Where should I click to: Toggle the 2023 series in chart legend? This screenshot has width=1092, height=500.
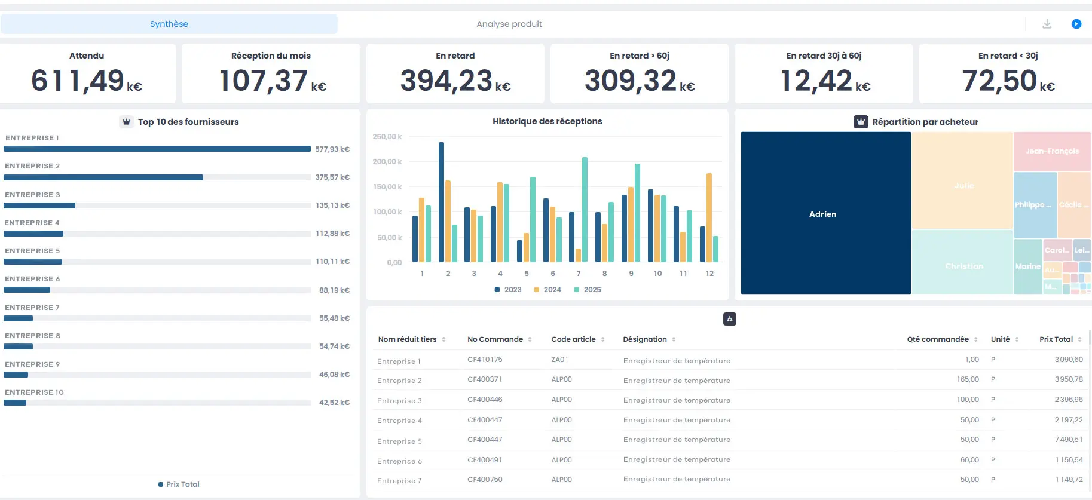(x=508, y=290)
